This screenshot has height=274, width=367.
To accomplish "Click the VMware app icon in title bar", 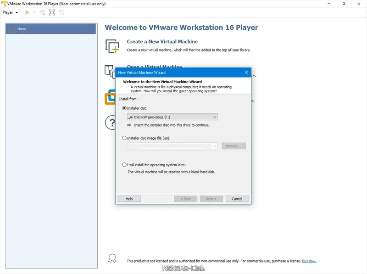I will 4,4.
